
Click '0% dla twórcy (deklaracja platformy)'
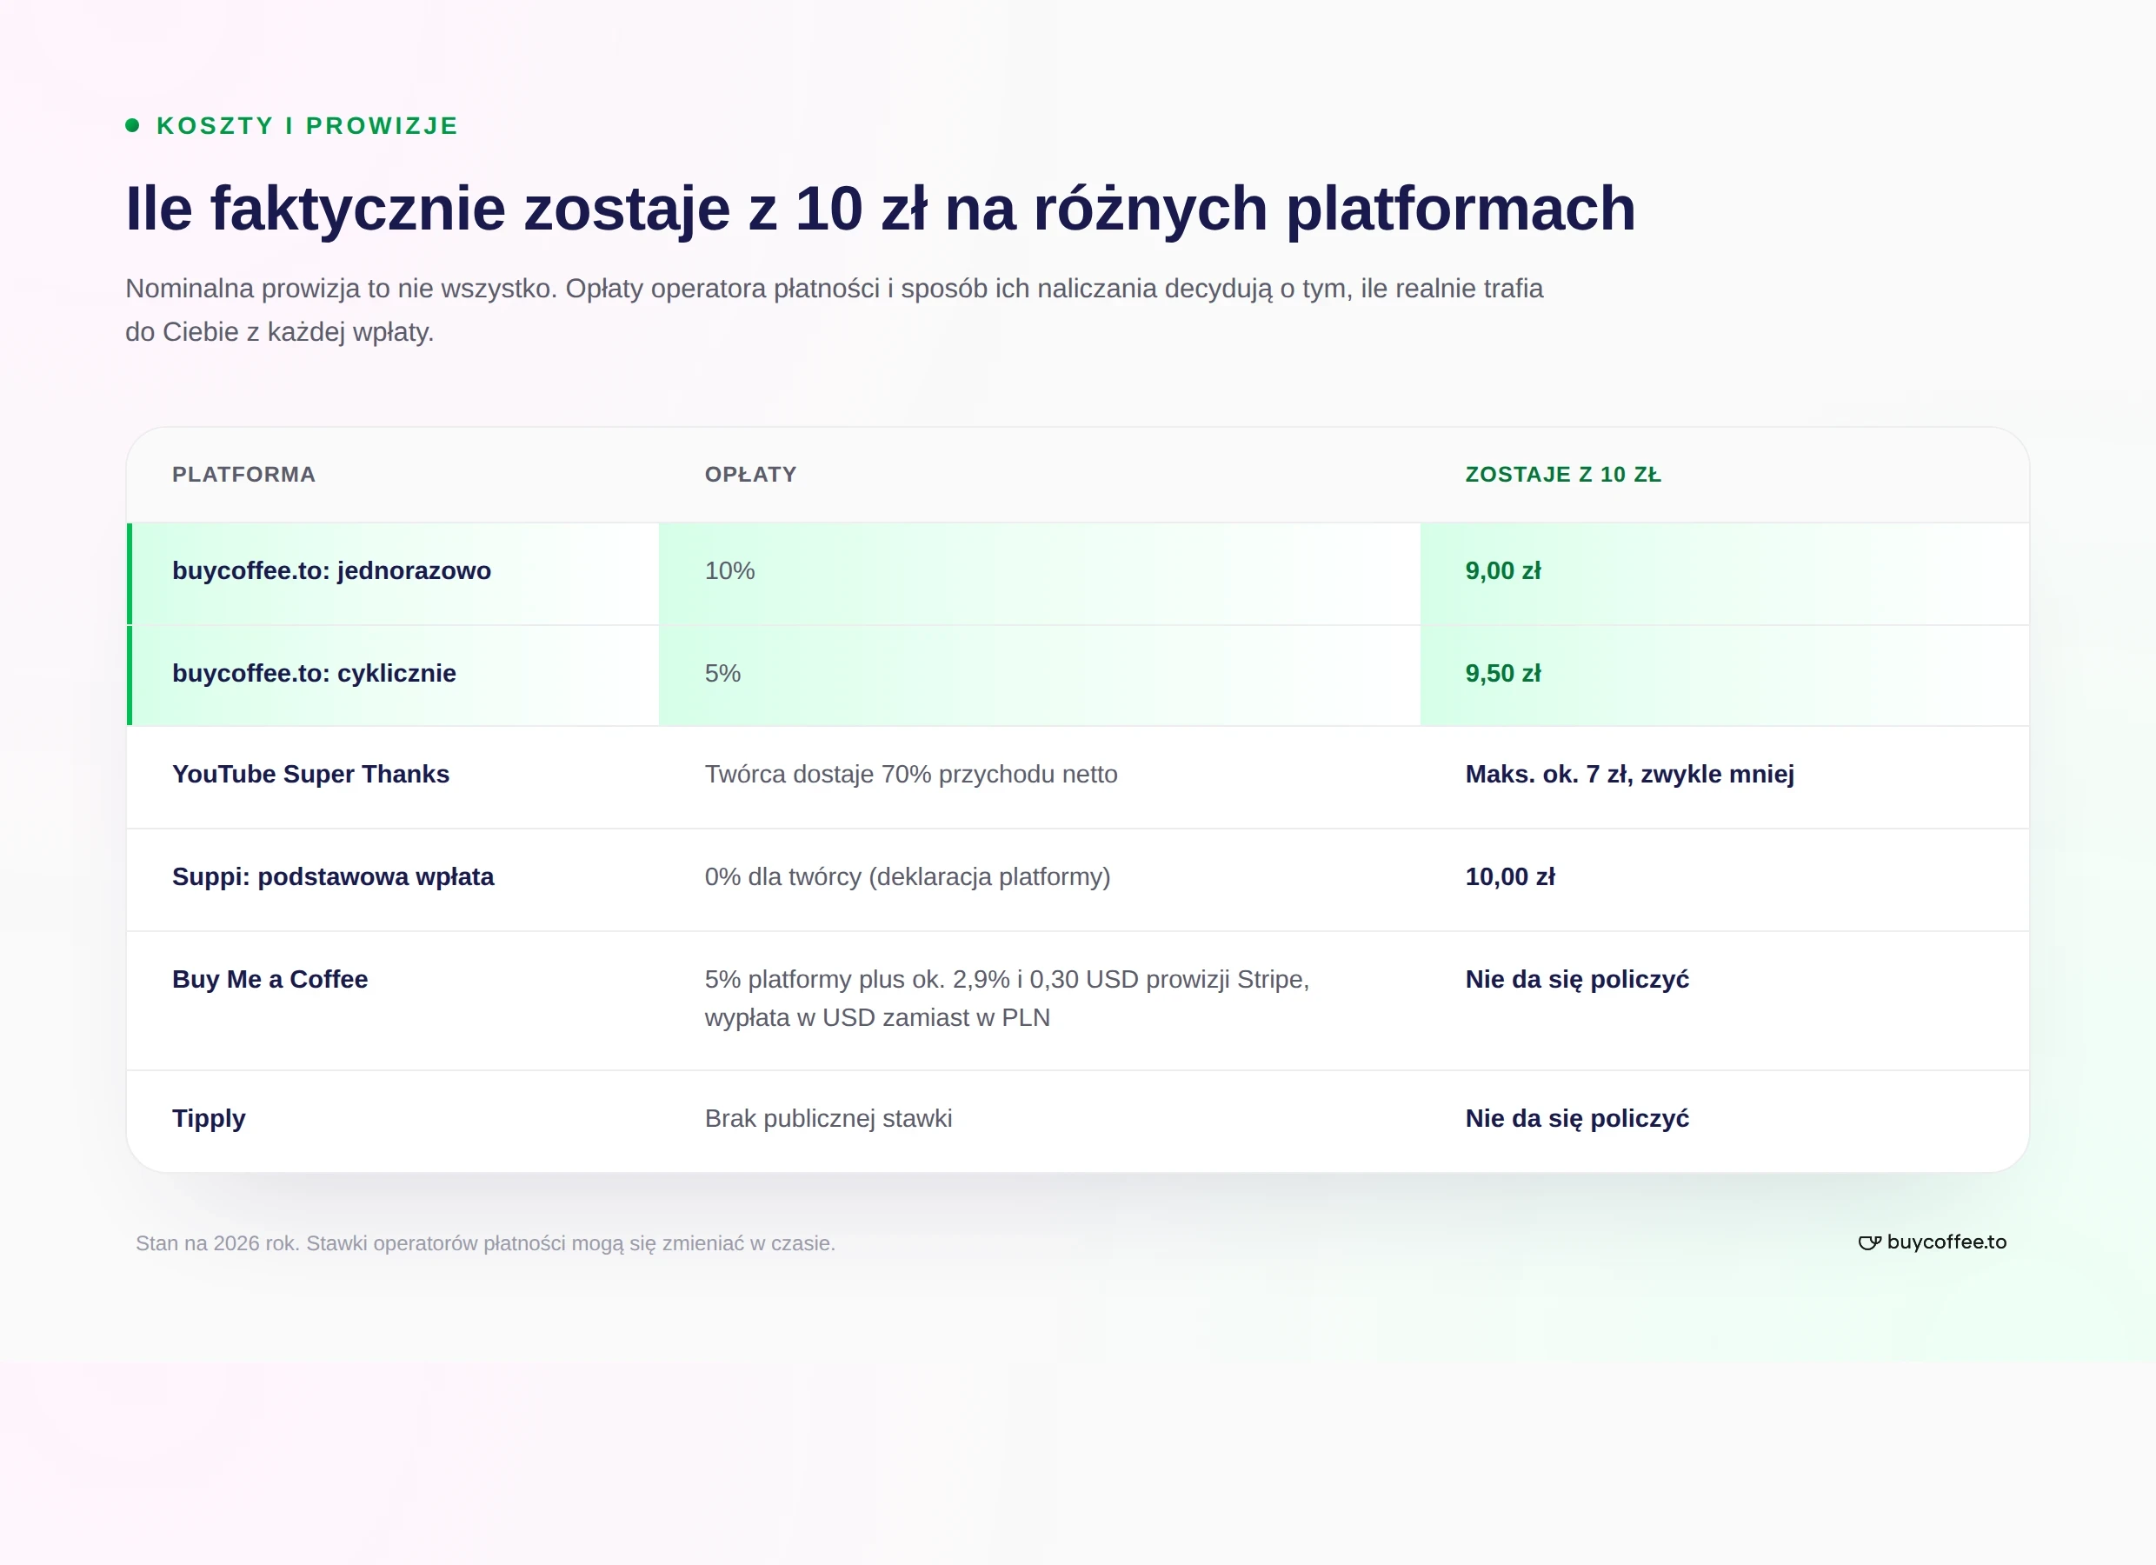pos(907,876)
